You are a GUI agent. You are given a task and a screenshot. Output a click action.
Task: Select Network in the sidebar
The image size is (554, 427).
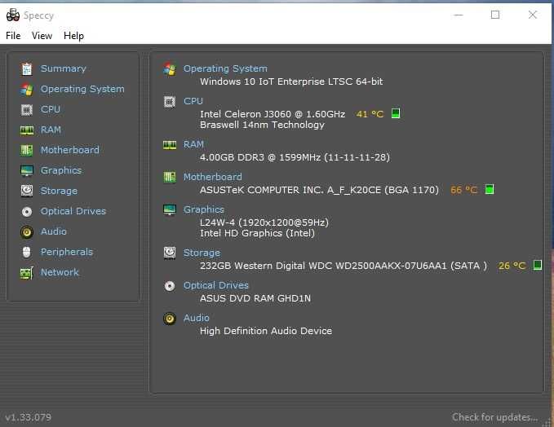tap(60, 272)
